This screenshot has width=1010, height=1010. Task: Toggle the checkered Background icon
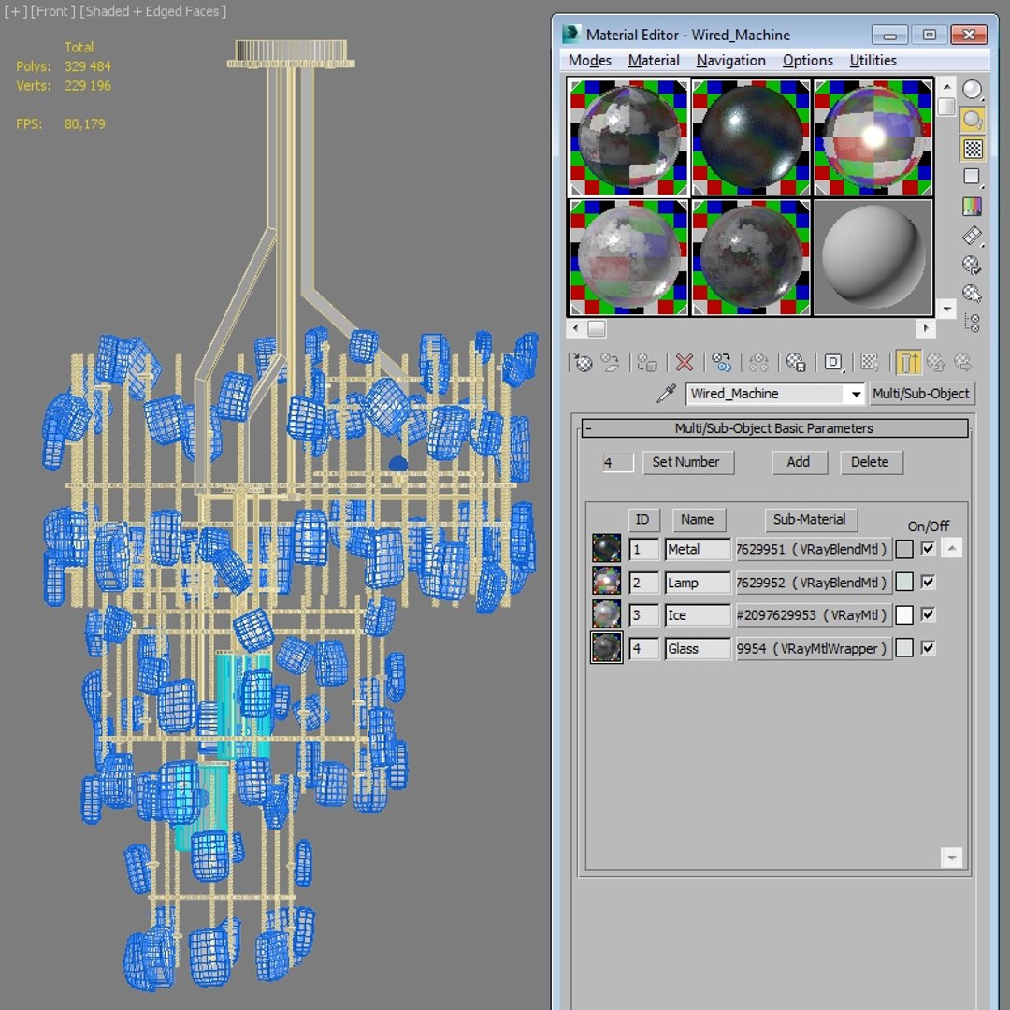point(972,149)
